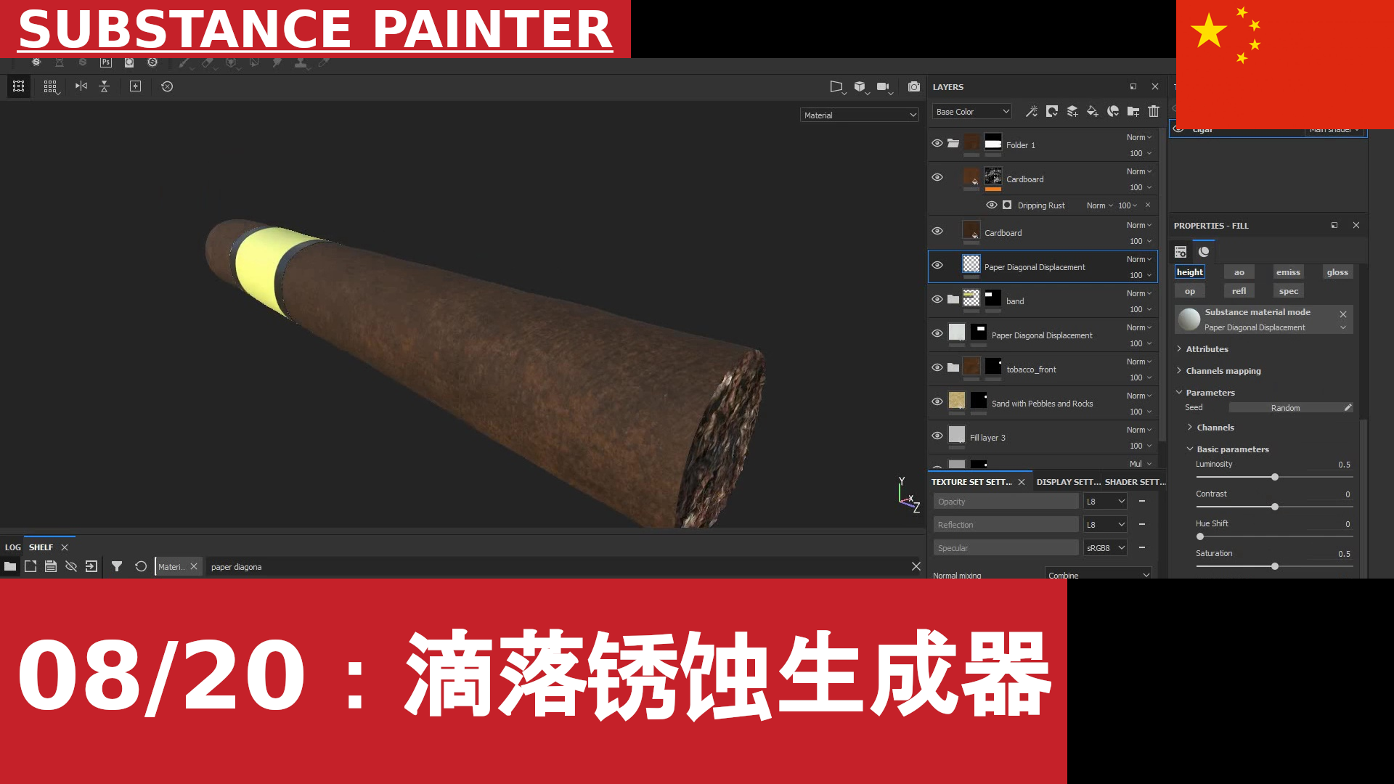Click the Photoshop export icon

click(x=106, y=62)
